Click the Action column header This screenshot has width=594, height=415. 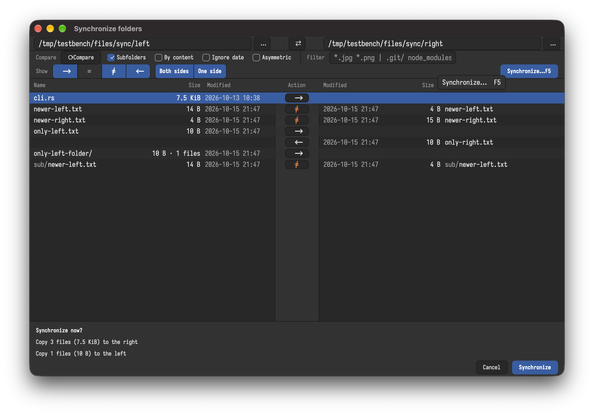point(296,85)
